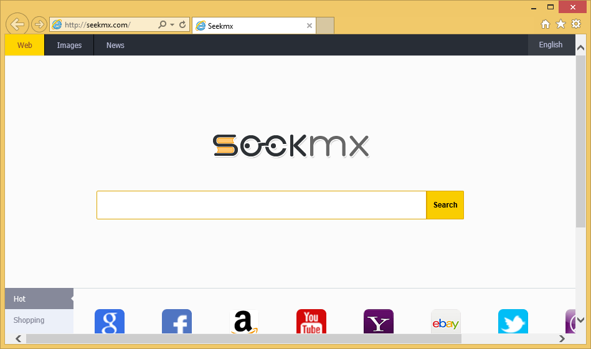Open the eBay shortcut icon

pos(446,322)
